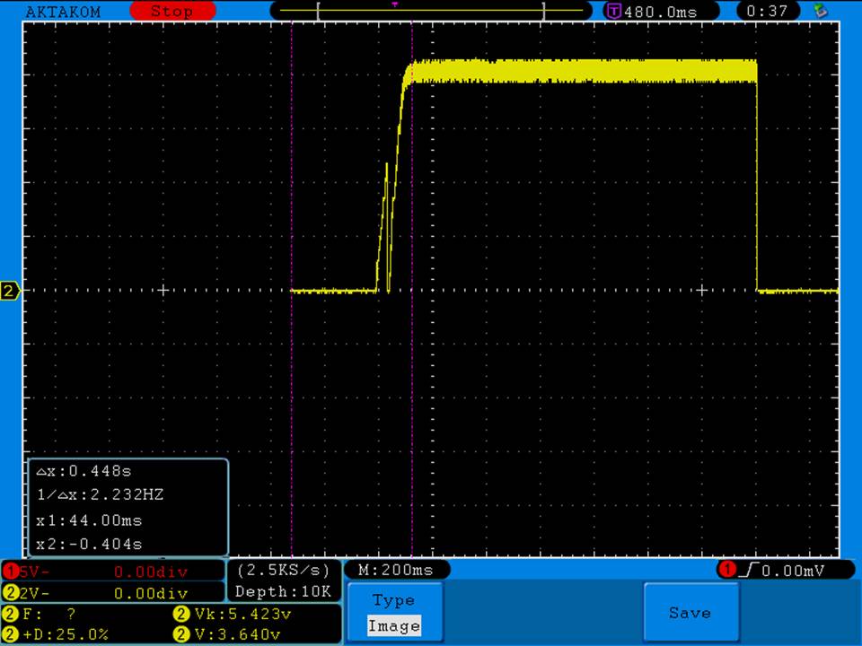The image size is (862, 646).
Task: Click the Depth:10K memory depth readout
Action: 284,591
